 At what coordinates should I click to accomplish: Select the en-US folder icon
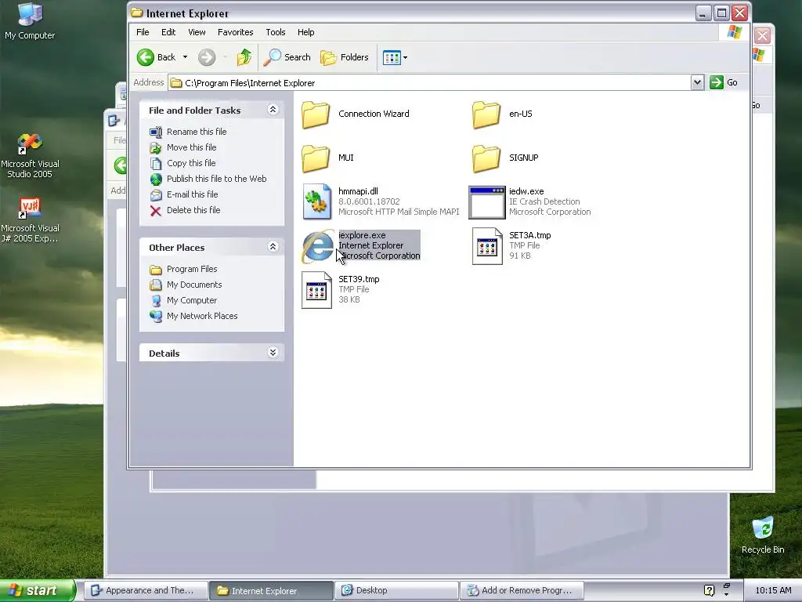[486, 114]
